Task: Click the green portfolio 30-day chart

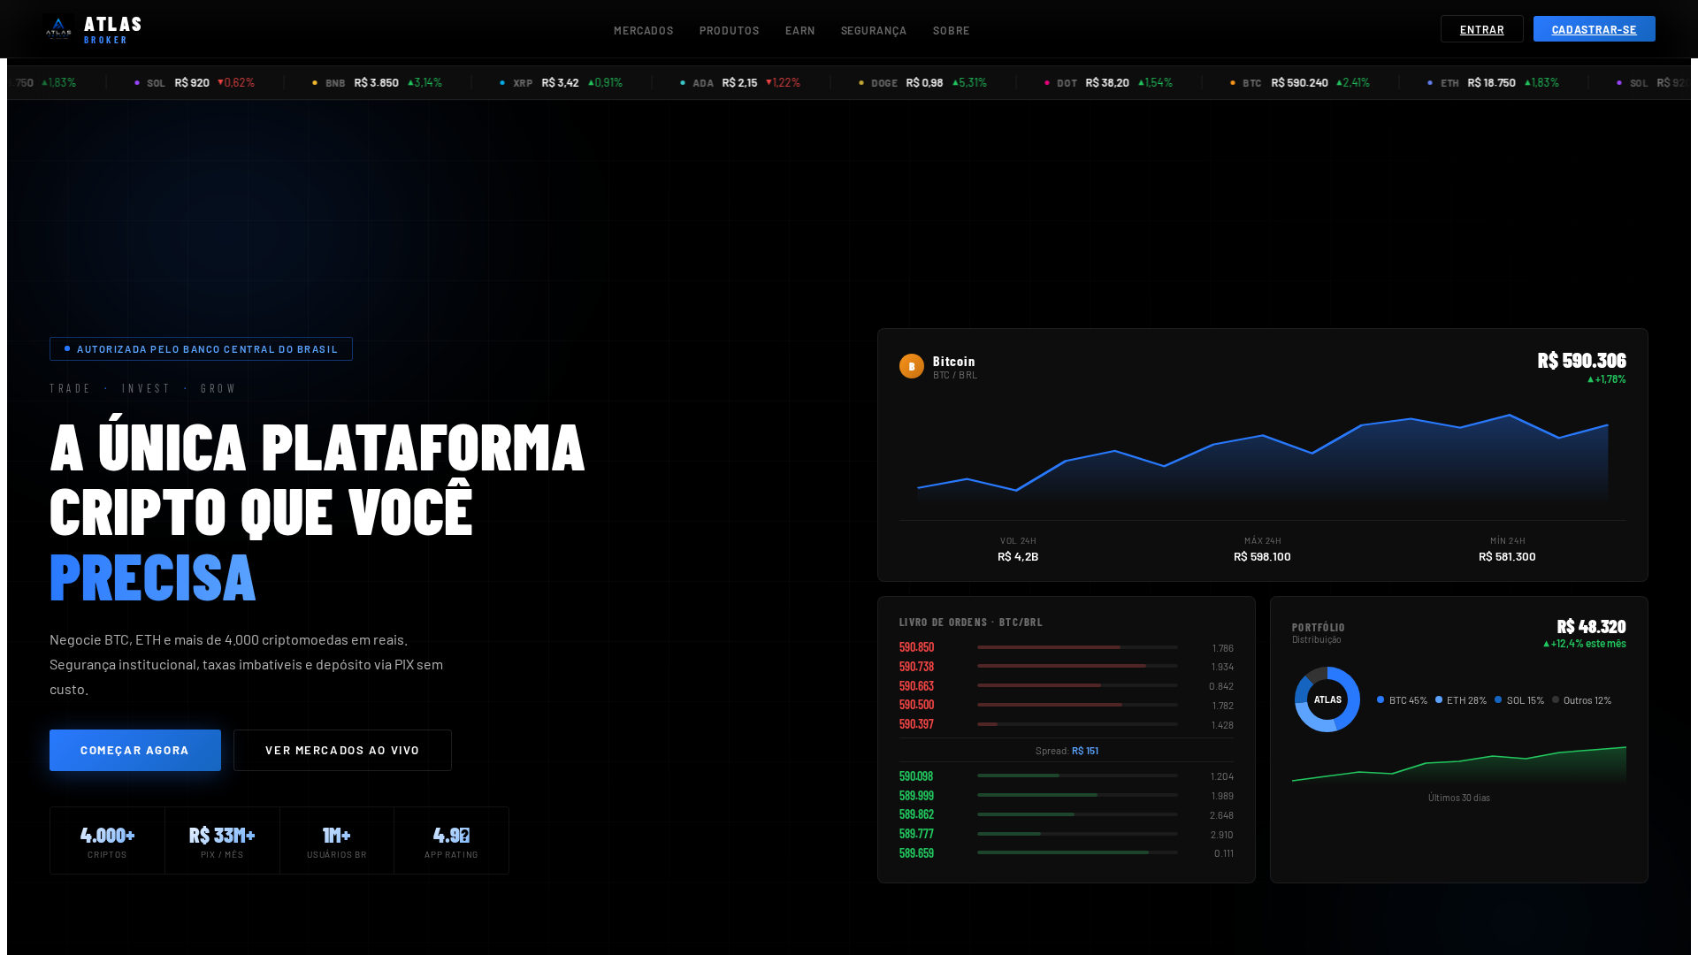Action: coord(1459,765)
